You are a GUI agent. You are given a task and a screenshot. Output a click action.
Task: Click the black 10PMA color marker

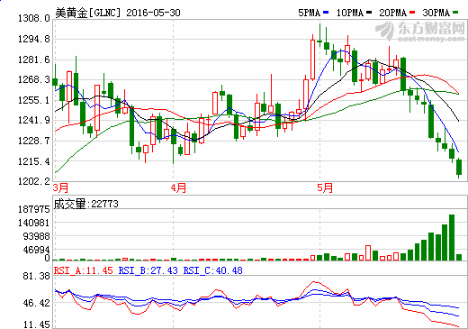(x=369, y=13)
